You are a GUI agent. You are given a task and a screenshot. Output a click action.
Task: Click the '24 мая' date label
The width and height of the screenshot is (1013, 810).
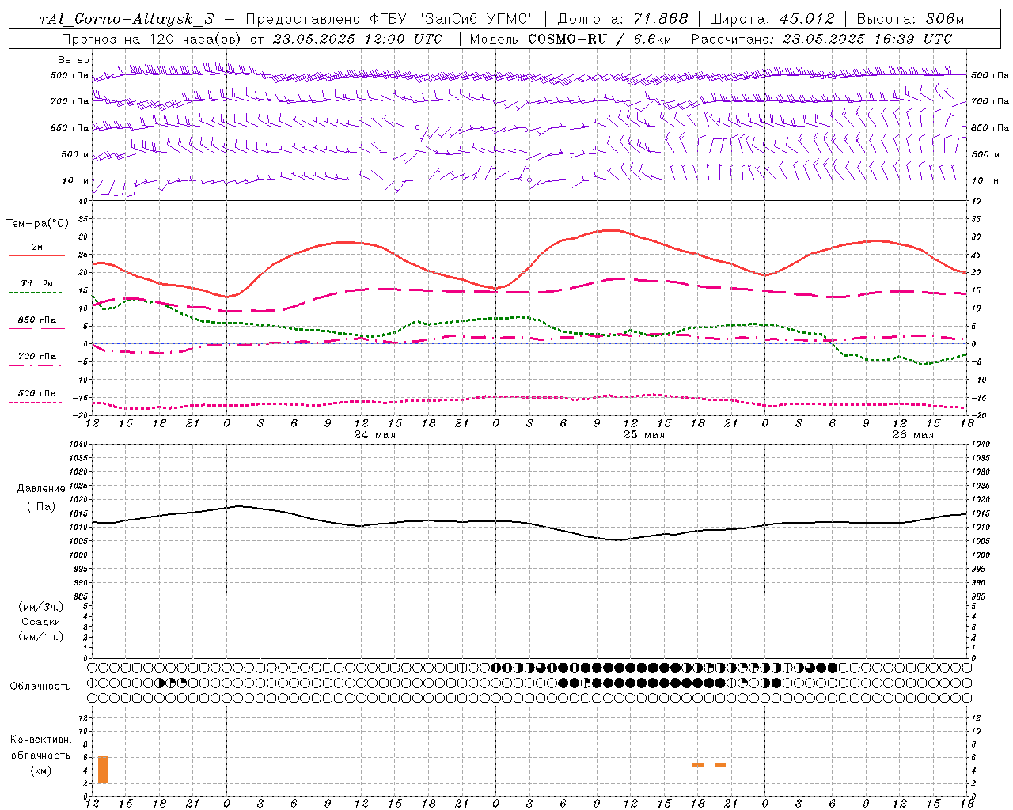(375, 435)
